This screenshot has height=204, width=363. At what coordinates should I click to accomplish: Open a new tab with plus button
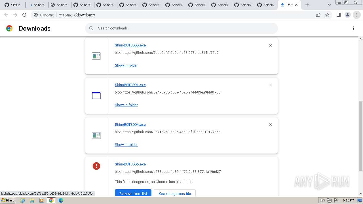307,5
